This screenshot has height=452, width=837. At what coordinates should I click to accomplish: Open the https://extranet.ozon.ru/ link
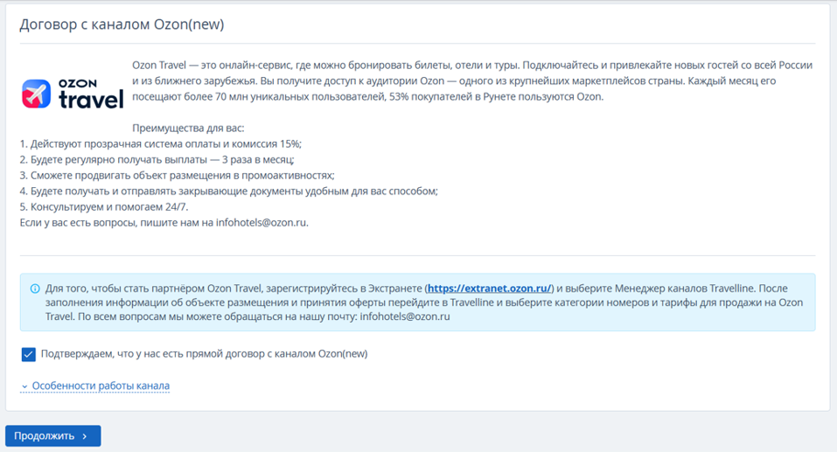pyautogui.click(x=490, y=289)
